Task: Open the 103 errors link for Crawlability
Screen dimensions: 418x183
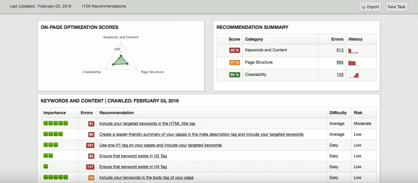Action: [340, 75]
